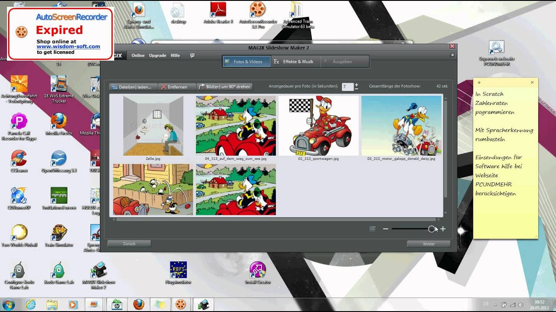Select the thumbnail labeled 04_313_auf_dem_weg_zum_see.jpg
This screenshot has height=312, width=556.
236,126
